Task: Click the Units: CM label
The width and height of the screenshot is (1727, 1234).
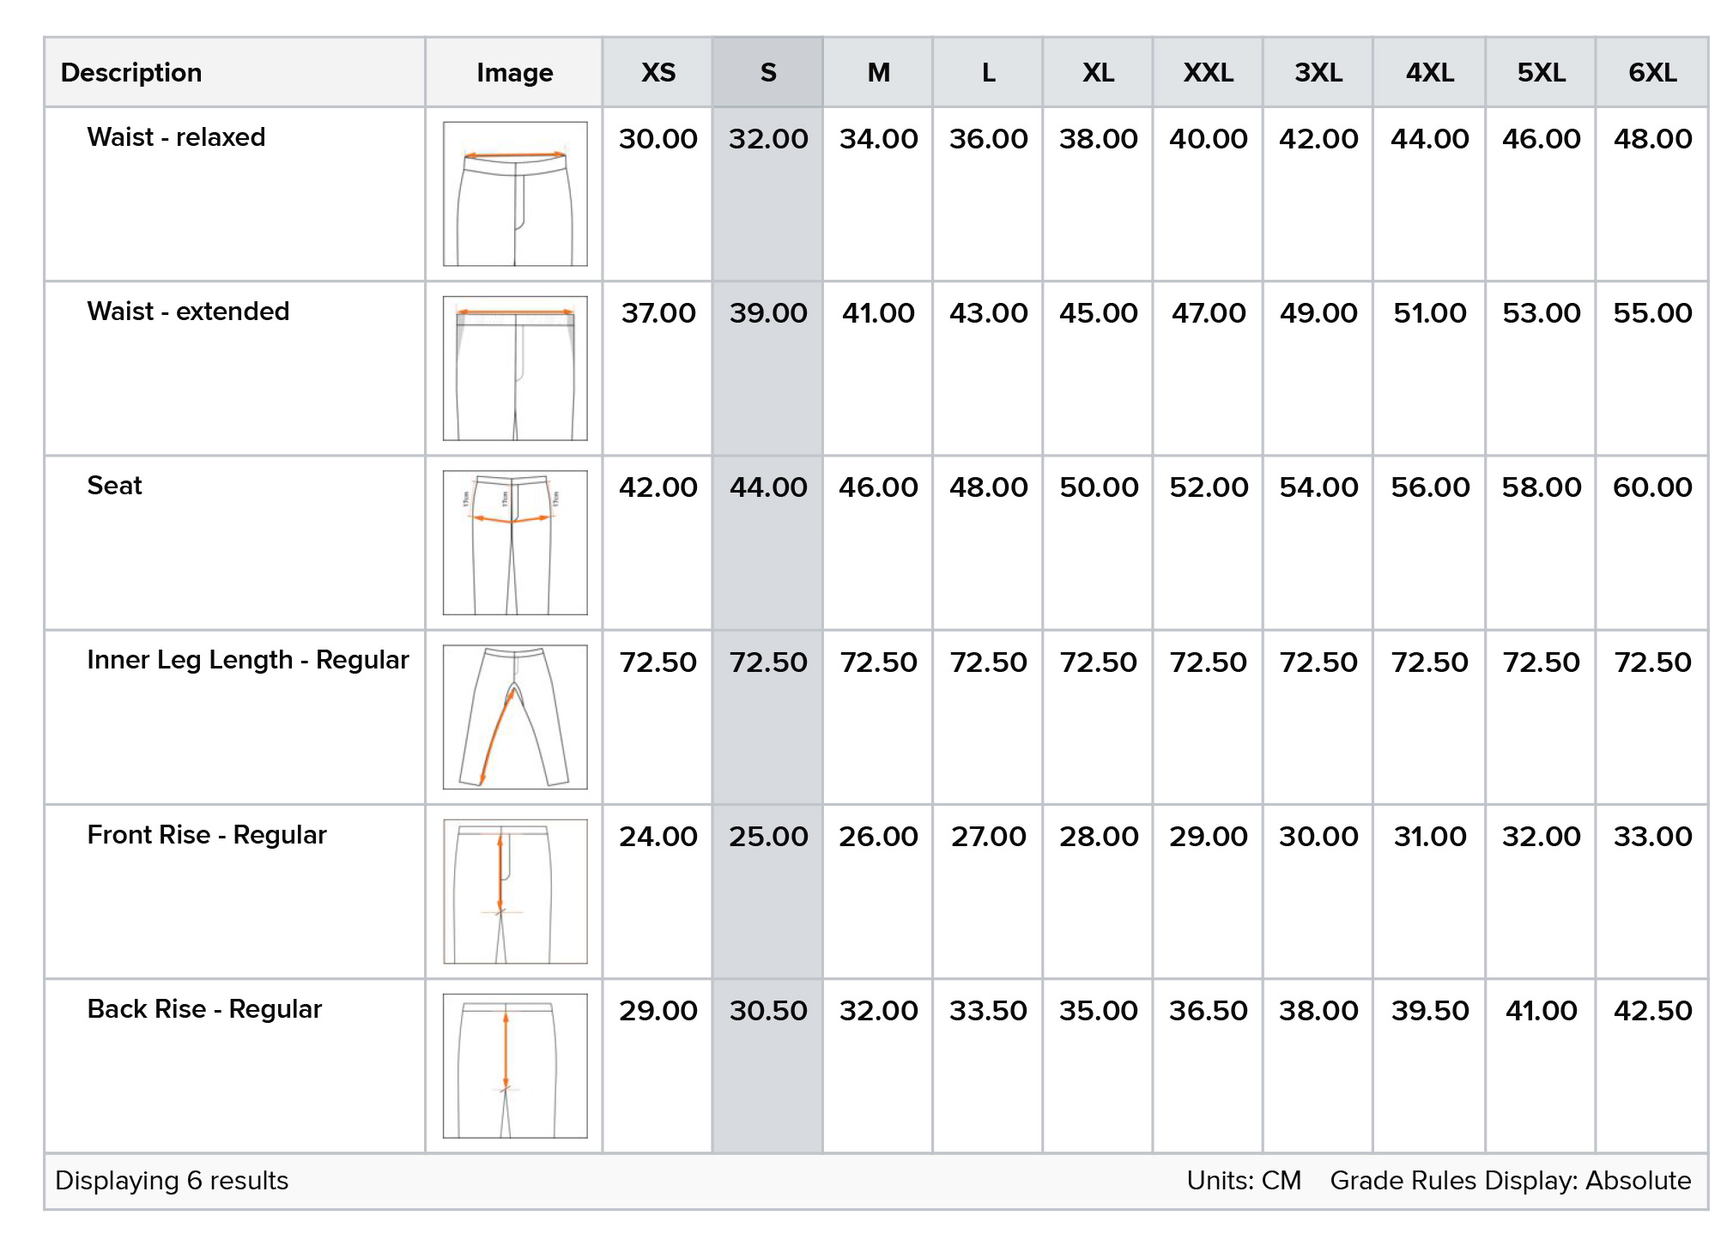Action: 1244,1181
